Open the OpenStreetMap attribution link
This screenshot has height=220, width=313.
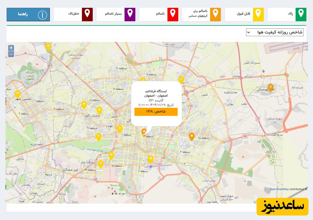(x=279, y=189)
